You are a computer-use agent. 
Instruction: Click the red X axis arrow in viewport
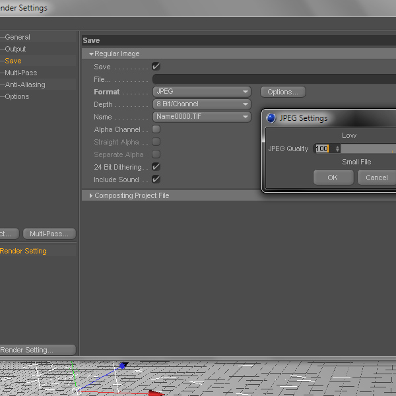[x=156, y=393]
